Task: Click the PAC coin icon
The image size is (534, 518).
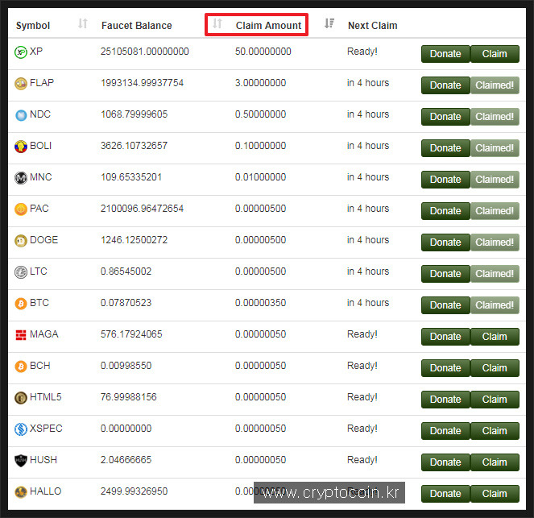Action: coord(21,209)
